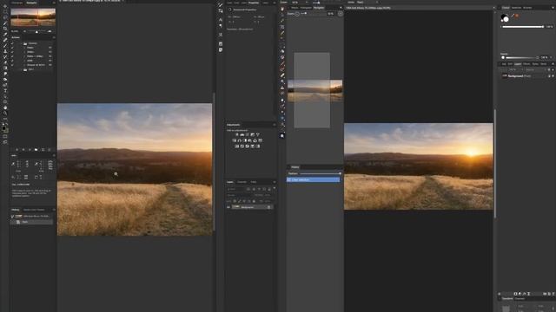Select the Photoshop Eraser tool
The height and width of the screenshot is (312, 556).
(x=5, y=62)
